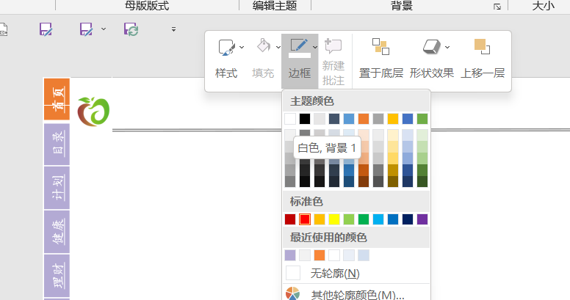Pick the lavender recently used color
The width and height of the screenshot is (570, 300).
click(290, 255)
